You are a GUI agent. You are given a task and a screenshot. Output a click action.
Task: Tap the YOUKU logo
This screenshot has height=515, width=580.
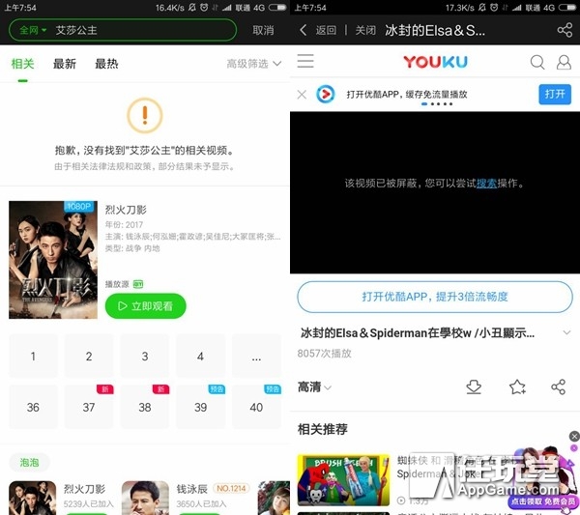(435, 62)
